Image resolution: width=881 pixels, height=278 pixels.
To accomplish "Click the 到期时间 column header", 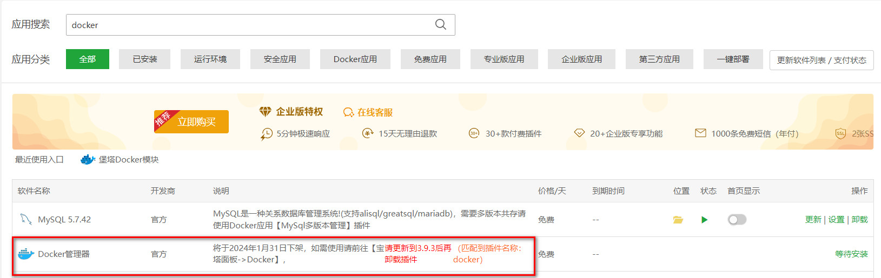I will click(608, 191).
